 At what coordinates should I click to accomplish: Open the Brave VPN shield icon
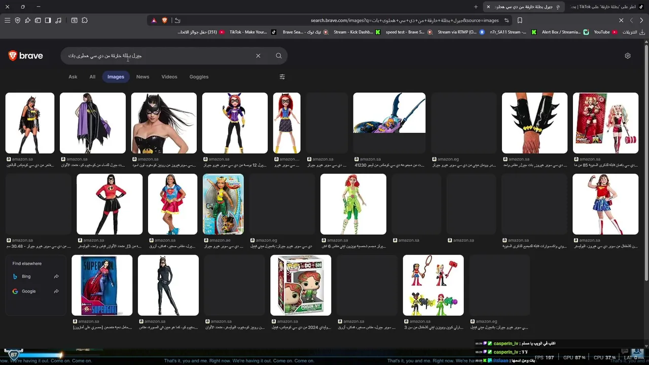(18, 20)
